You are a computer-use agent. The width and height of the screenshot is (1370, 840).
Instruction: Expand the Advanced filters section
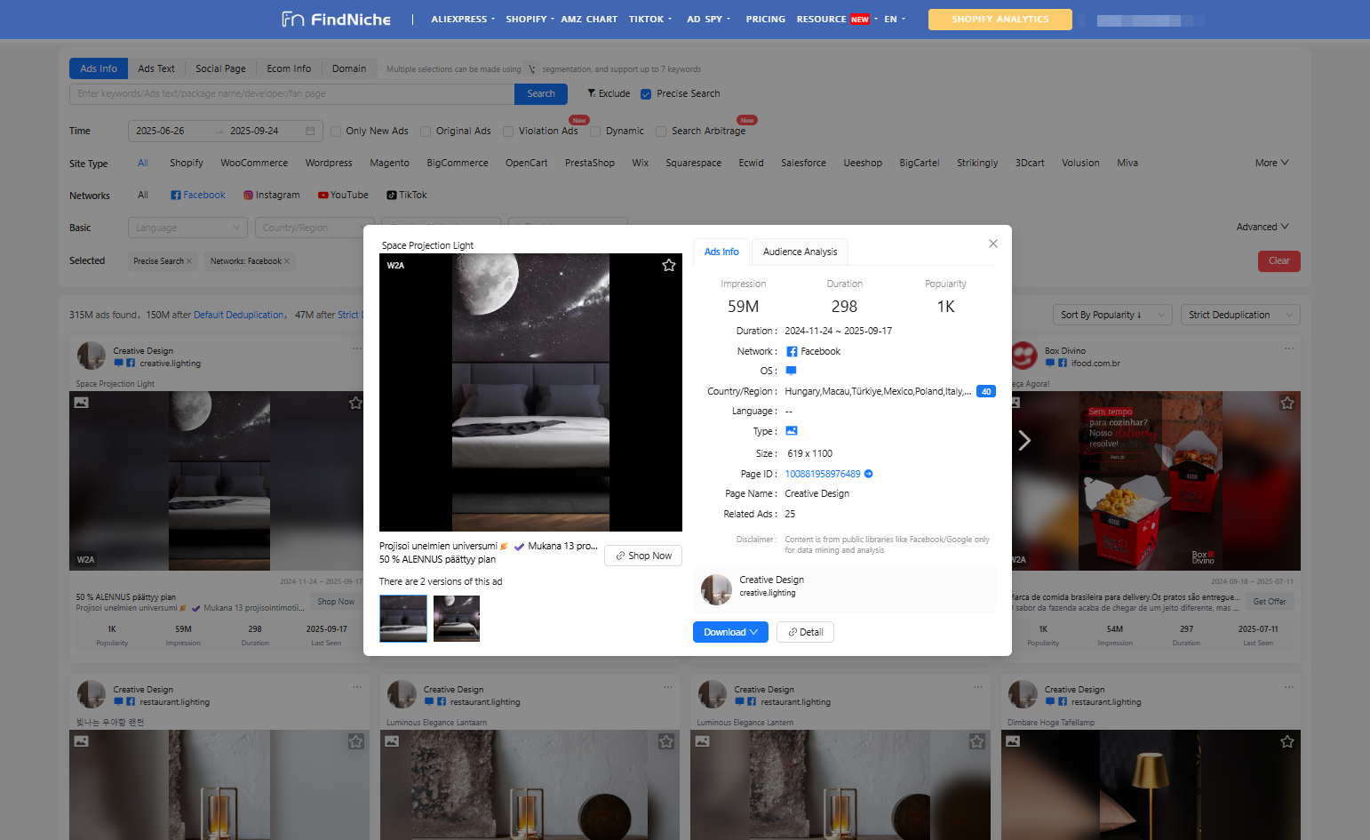pyautogui.click(x=1262, y=227)
